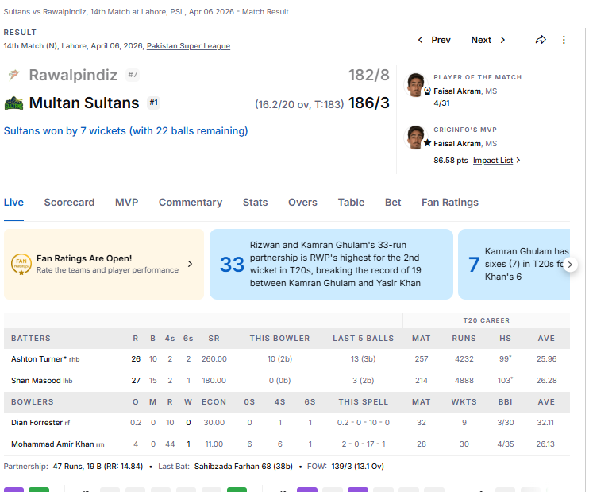
Task: Switch to the Commentary tab
Action: pos(190,203)
